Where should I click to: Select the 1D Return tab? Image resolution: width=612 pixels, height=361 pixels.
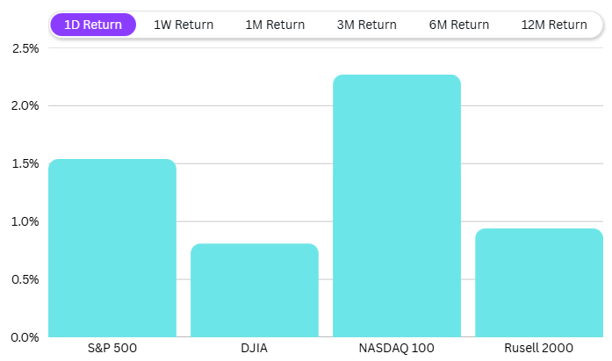coord(93,25)
